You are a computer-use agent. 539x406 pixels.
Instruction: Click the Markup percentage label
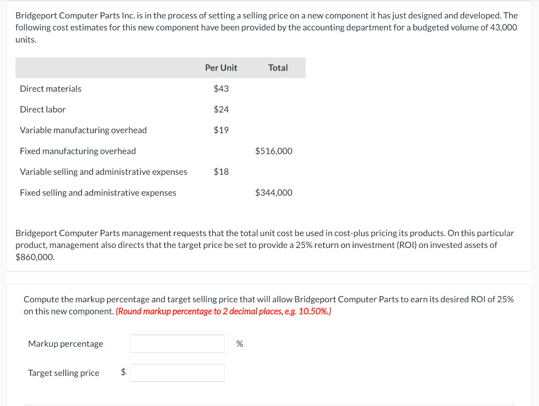coord(66,344)
